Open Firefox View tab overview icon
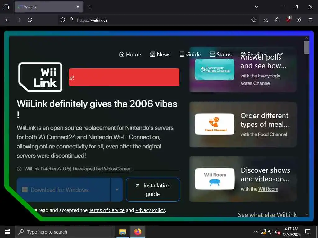The width and height of the screenshot is (318, 238). (x=6, y=7)
